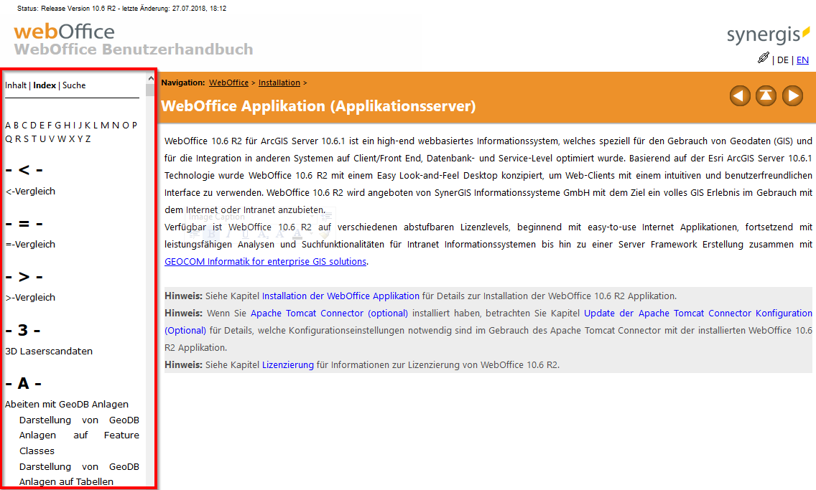
Task: Click the '- 3 -' index section heading
Action: click(23, 330)
